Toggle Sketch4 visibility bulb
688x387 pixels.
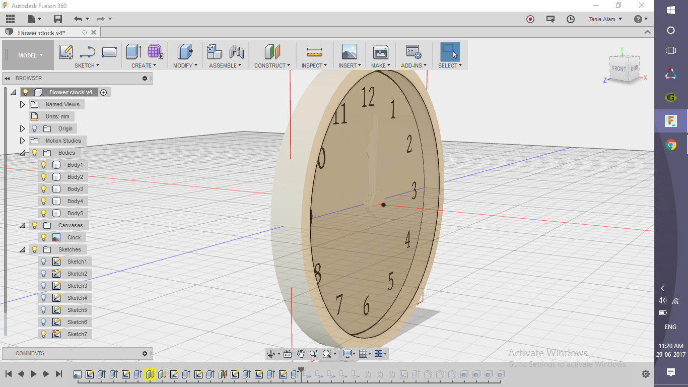point(44,298)
